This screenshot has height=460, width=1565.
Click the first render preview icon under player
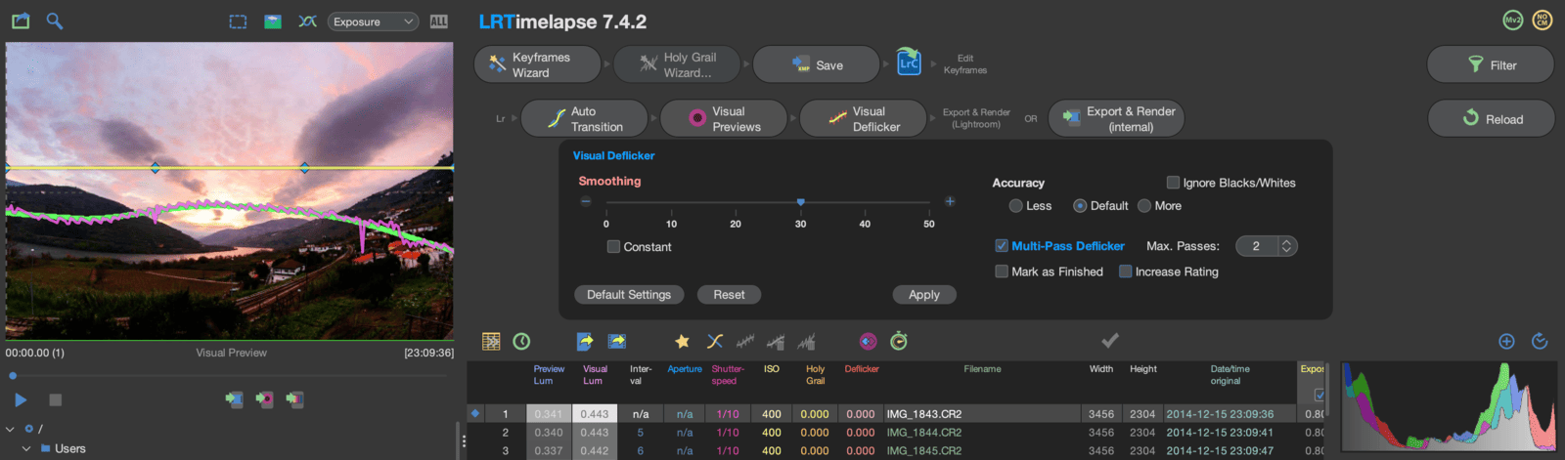pyautogui.click(x=234, y=399)
